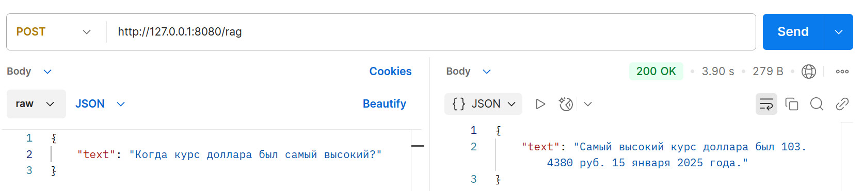Expand the request Body tab chevron
Viewport: 863px width, 191px height.
click(47, 72)
